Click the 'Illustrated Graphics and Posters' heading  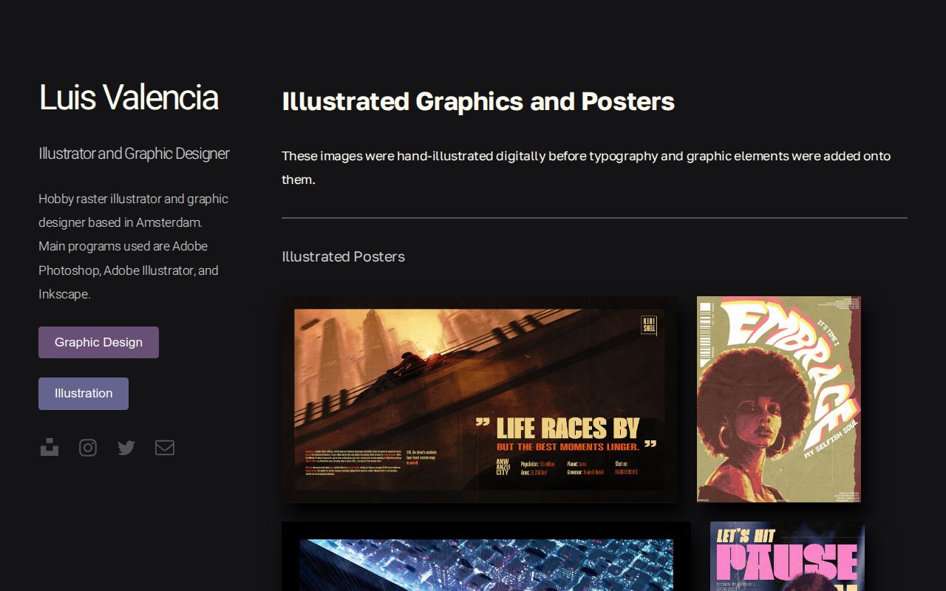[x=478, y=101]
